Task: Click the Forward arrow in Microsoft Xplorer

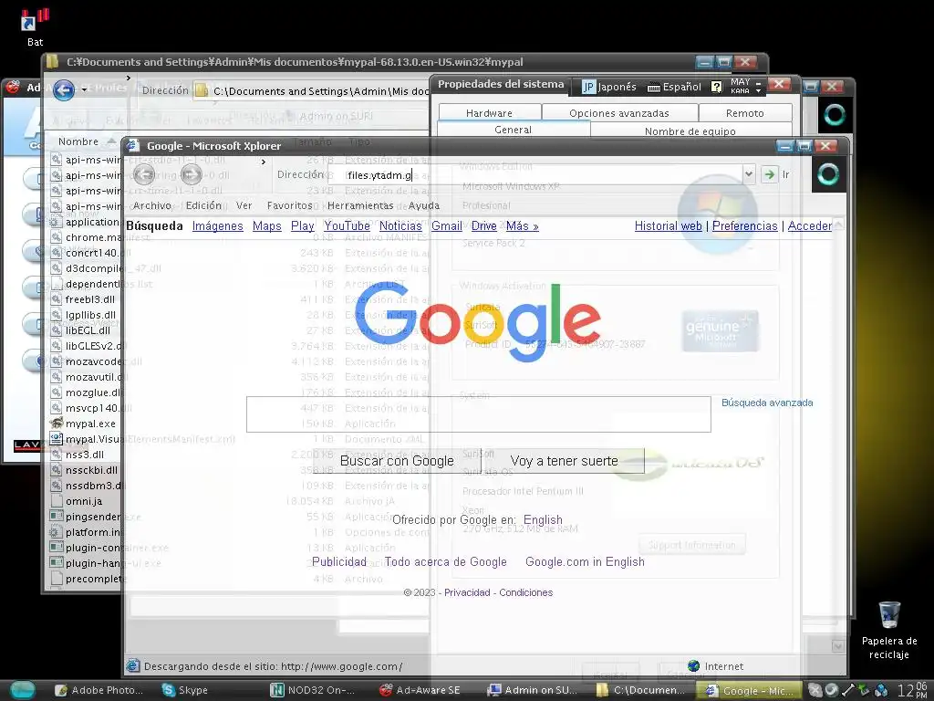Action: point(191,174)
